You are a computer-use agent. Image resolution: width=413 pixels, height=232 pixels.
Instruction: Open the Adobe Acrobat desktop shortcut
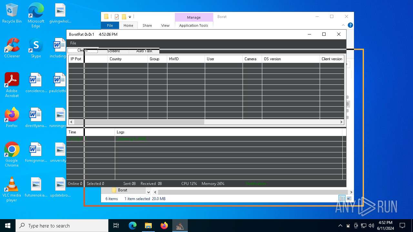click(x=12, y=85)
